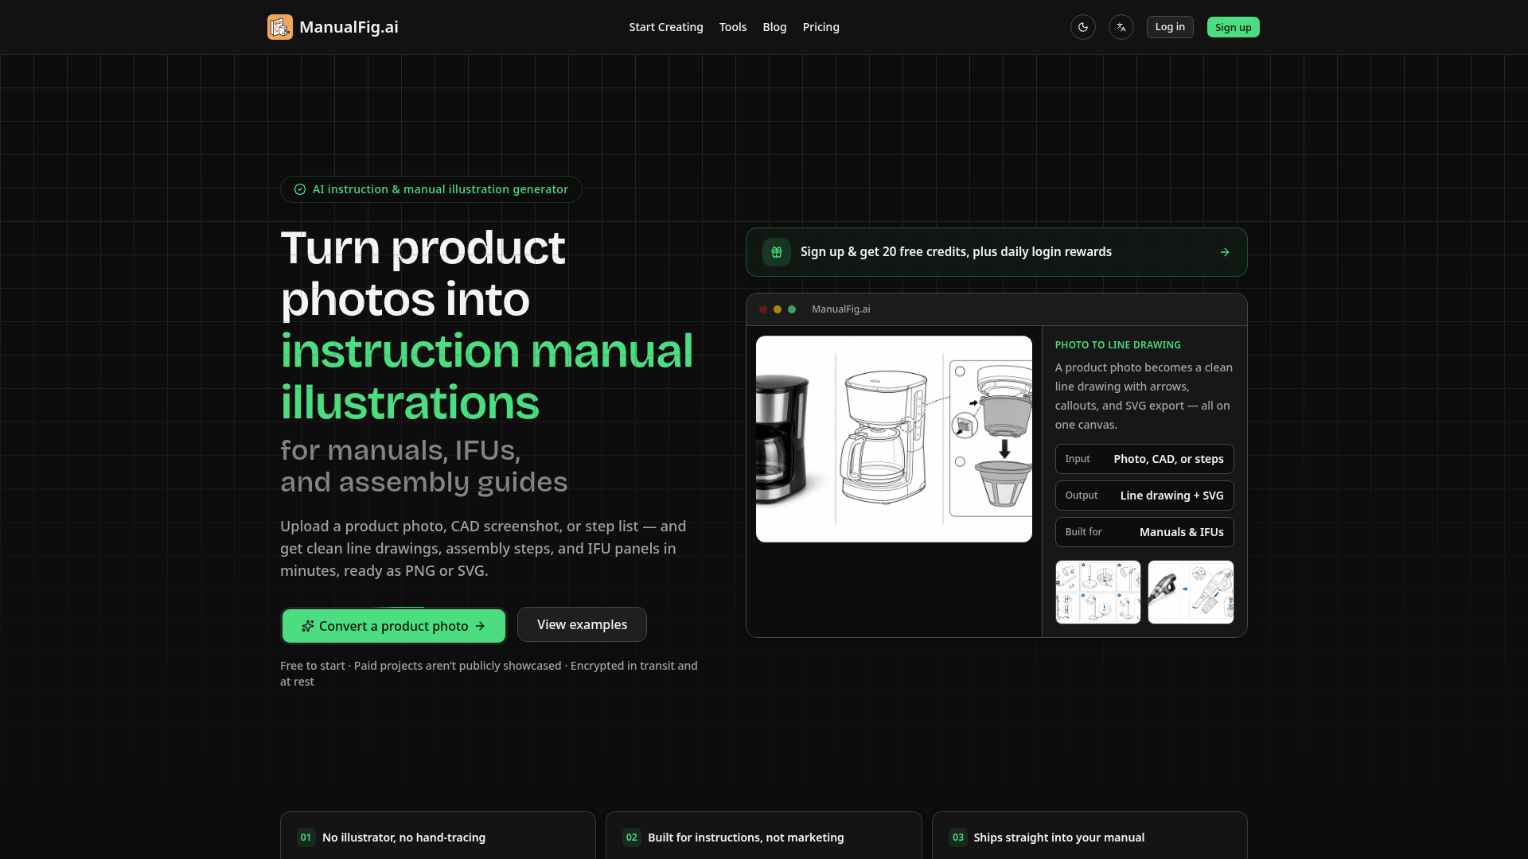Click the arrow on the free credits banner
1528x859 pixels.
tap(1225, 252)
